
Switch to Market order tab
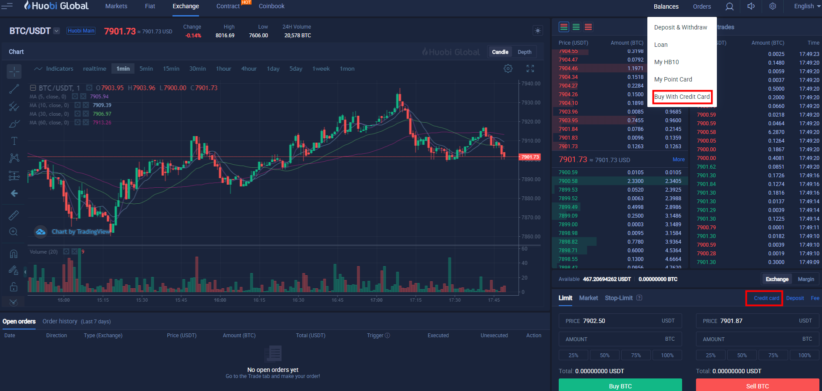(589, 298)
